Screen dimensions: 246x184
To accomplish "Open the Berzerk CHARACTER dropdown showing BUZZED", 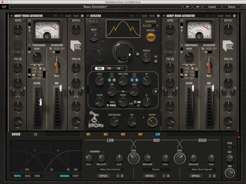I will (151, 25).
